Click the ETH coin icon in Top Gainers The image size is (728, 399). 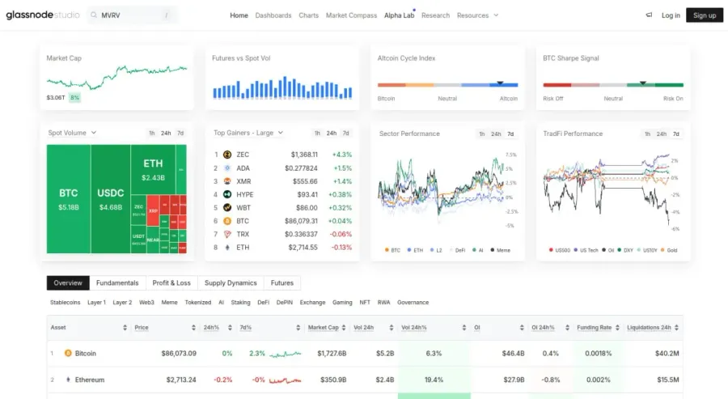click(227, 248)
